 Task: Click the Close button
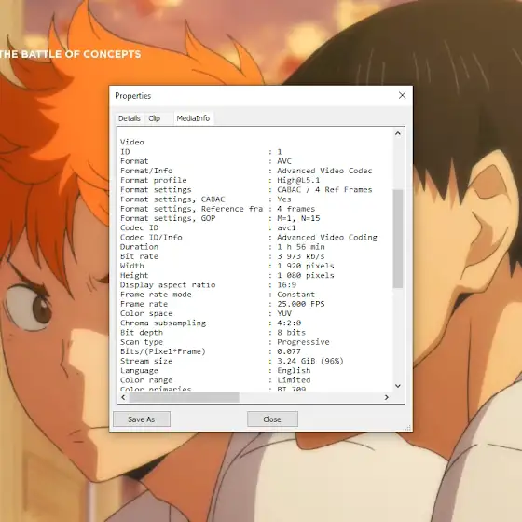point(272,419)
